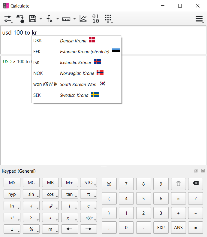Move cursor left with arrow button
The width and height of the screenshot is (207, 237).
[x=70, y=229]
